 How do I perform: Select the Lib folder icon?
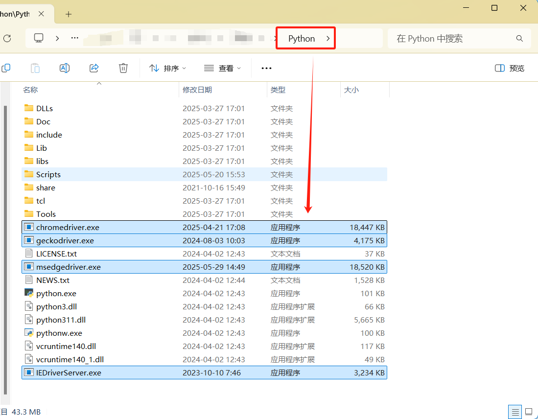click(29, 147)
